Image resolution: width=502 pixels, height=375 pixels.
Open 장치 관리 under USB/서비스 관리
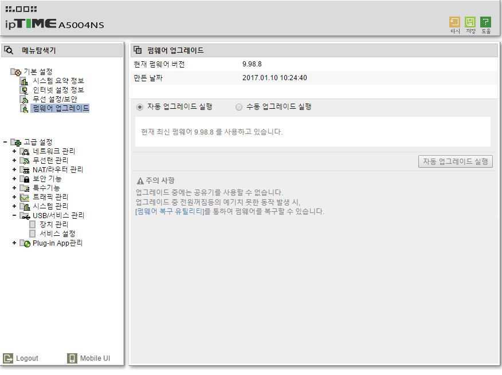[x=54, y=224]
